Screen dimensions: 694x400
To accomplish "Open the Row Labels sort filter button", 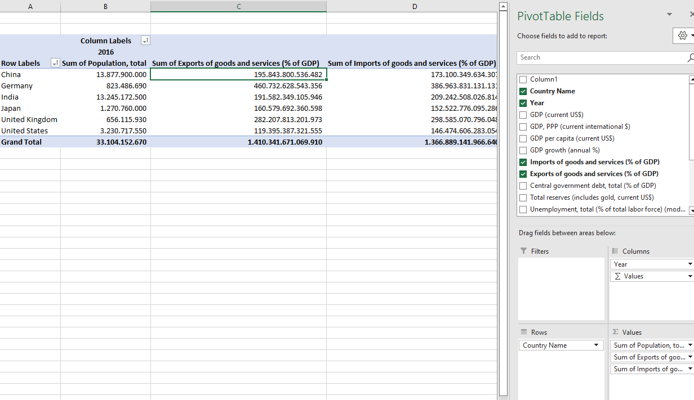I will tap(55, 63).
